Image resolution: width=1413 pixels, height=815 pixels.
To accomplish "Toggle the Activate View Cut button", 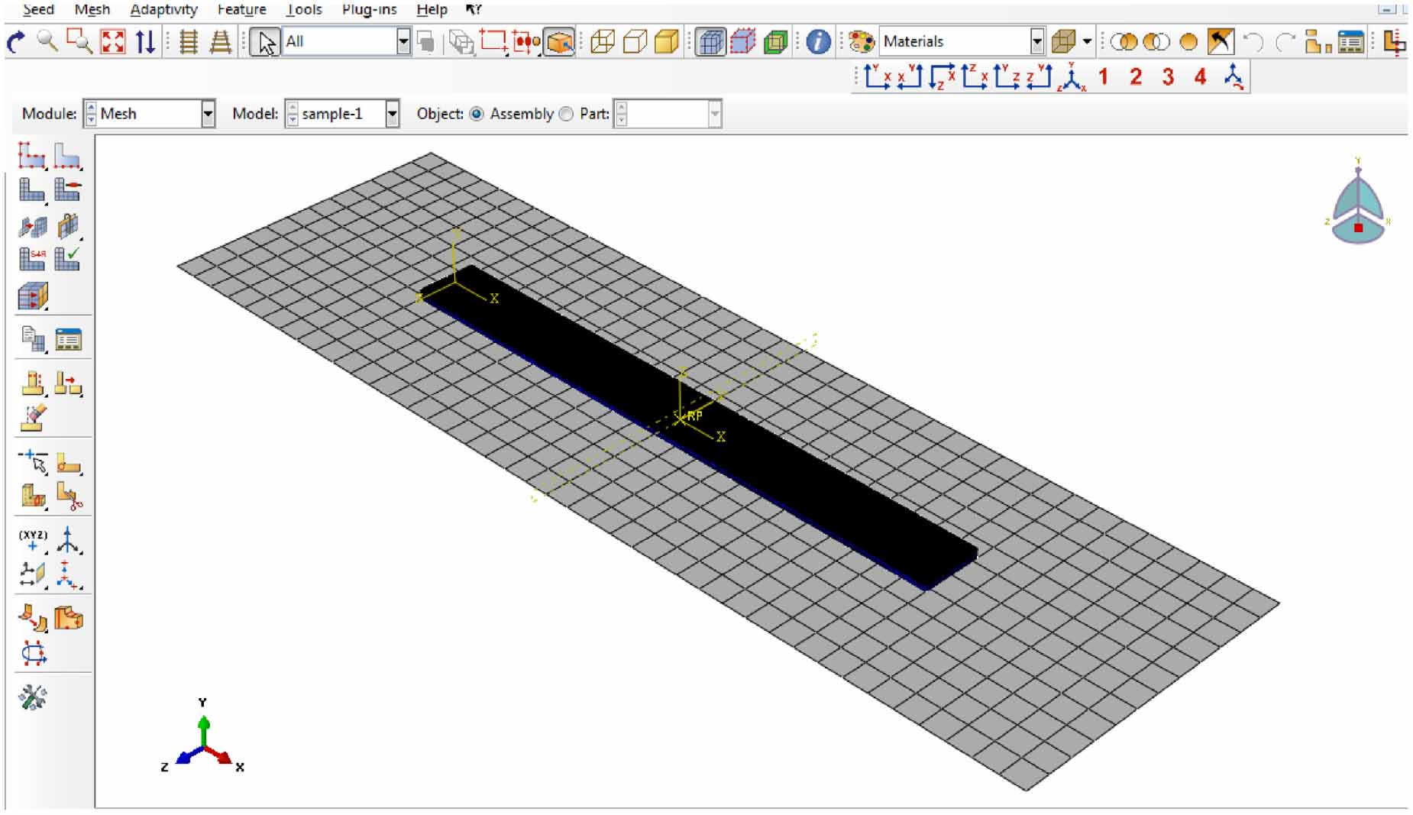I will 777,44.
